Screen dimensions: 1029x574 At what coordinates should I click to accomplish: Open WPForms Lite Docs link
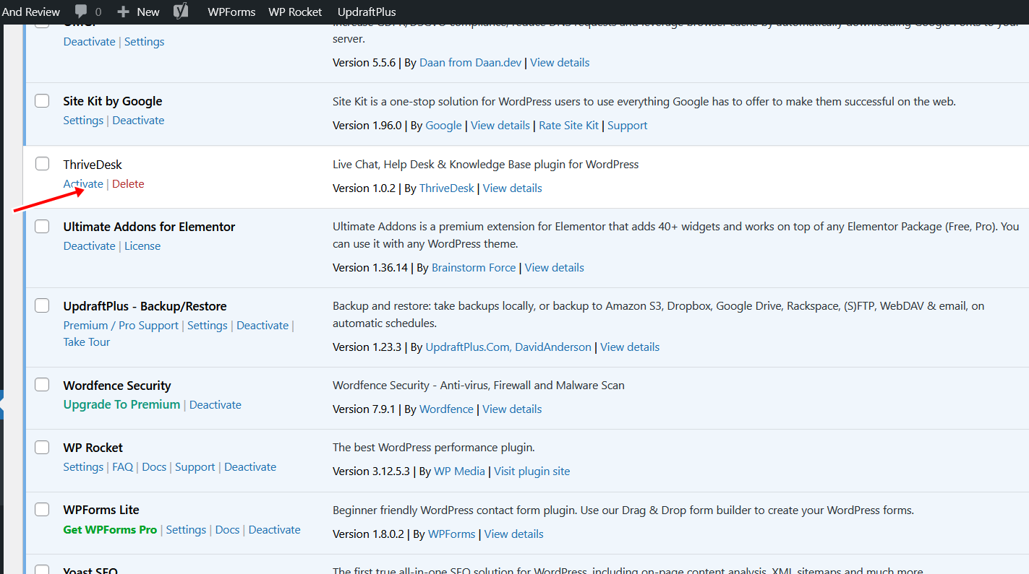tap(227, 530)
